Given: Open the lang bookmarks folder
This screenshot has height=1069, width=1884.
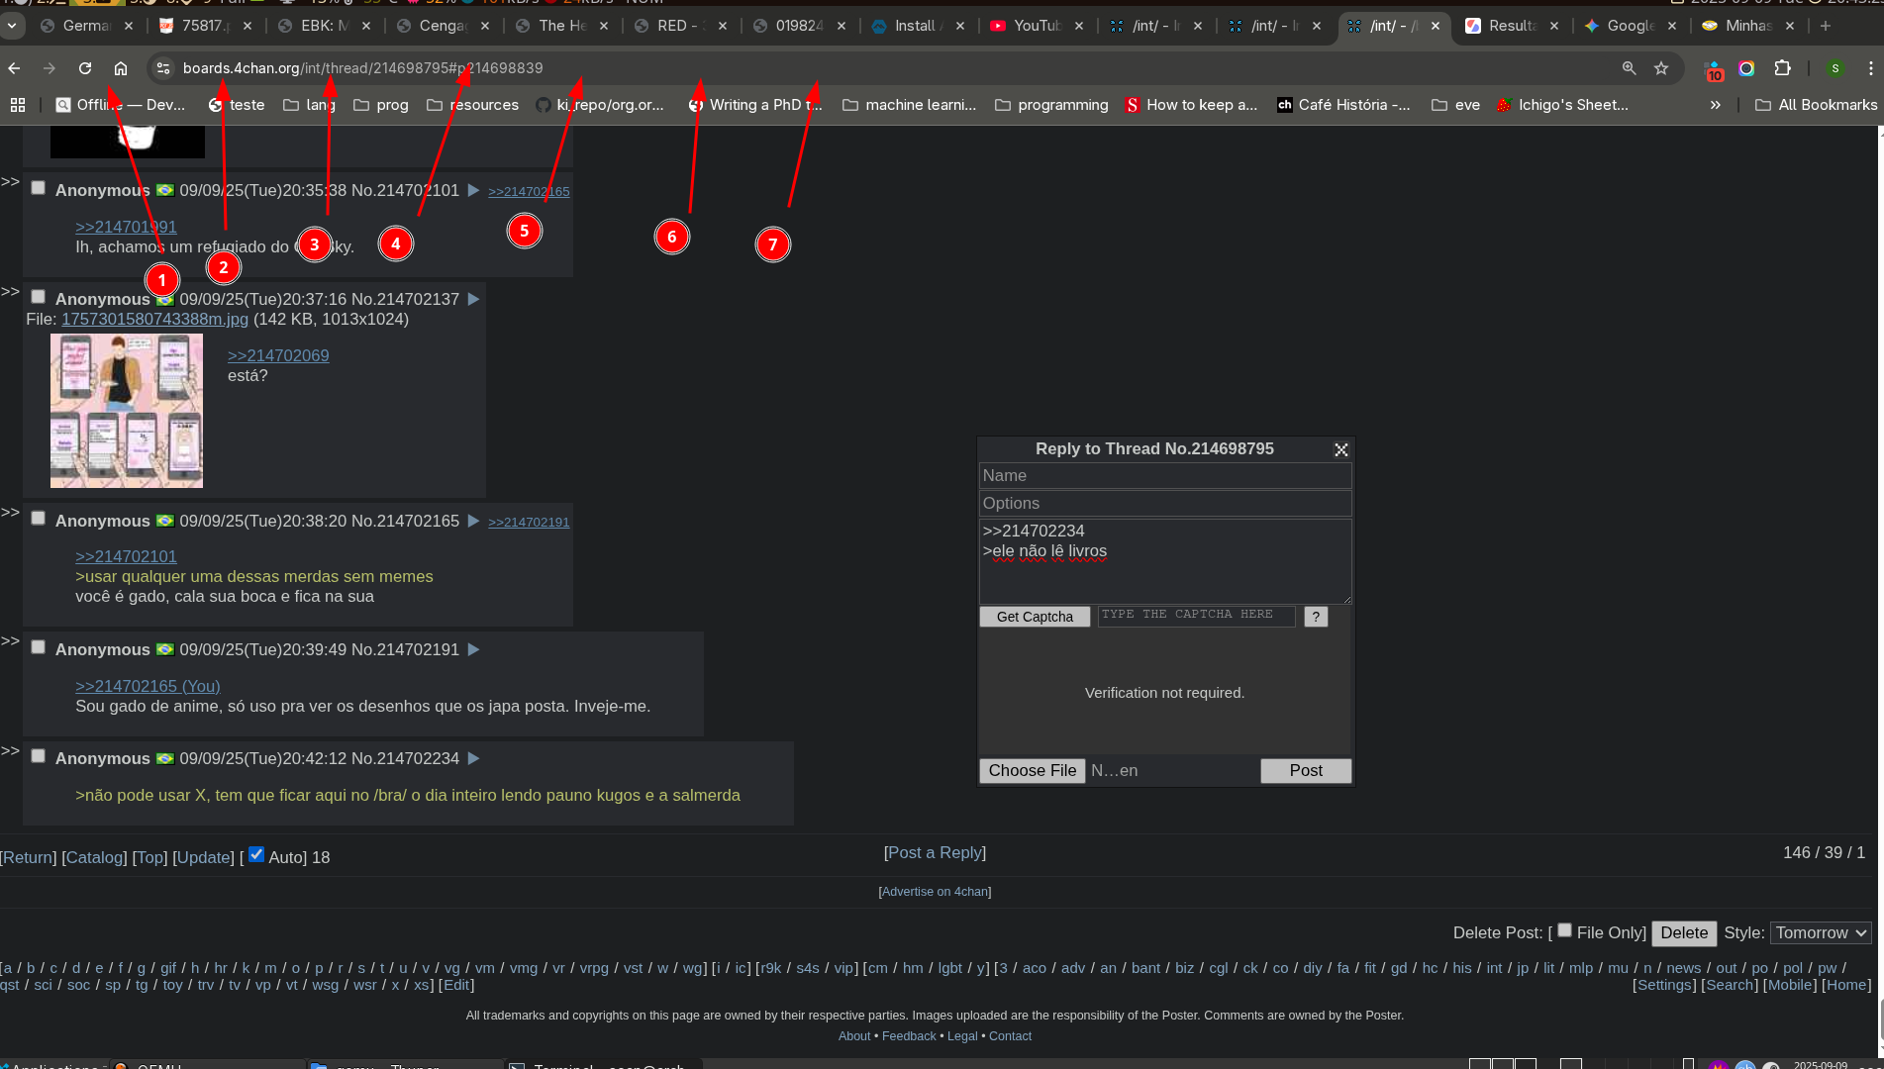Looking at the screenshot, I should (309, 105).
